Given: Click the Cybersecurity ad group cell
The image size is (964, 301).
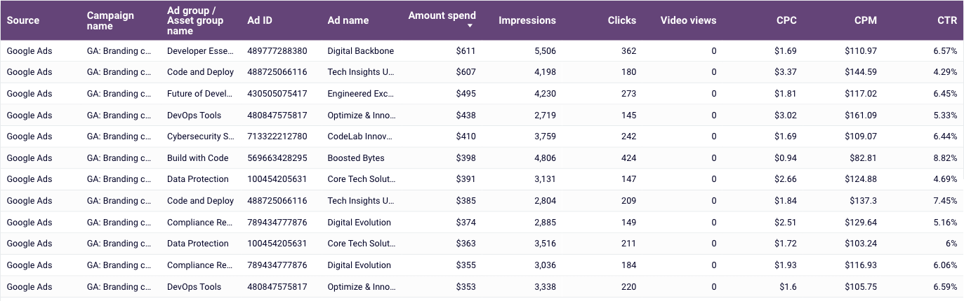Looking at the screenshot, I should tap(201, 136).
